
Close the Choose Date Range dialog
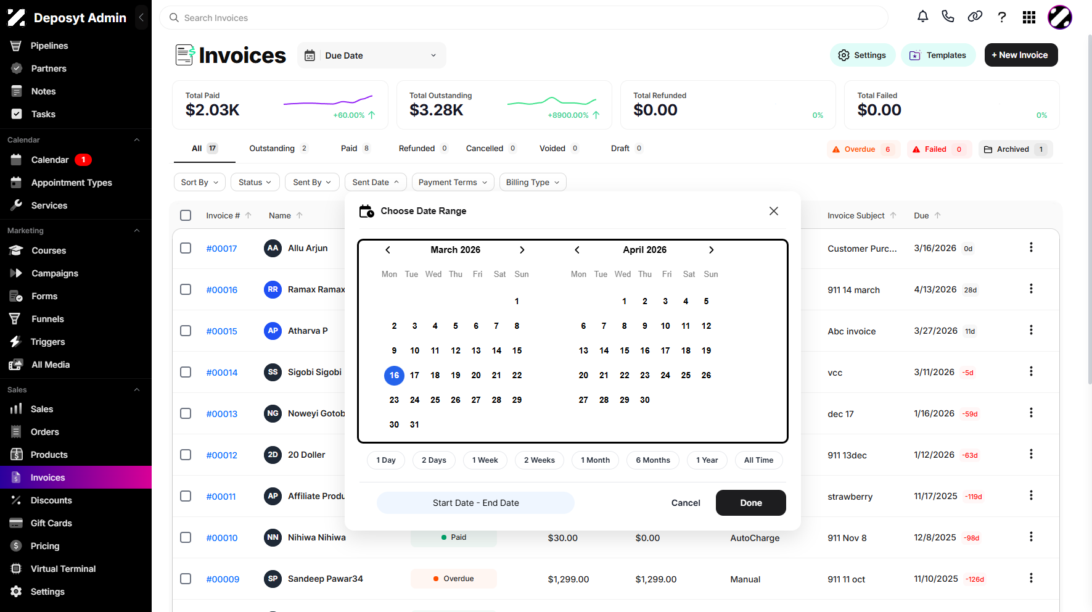[x=774, y=211]
